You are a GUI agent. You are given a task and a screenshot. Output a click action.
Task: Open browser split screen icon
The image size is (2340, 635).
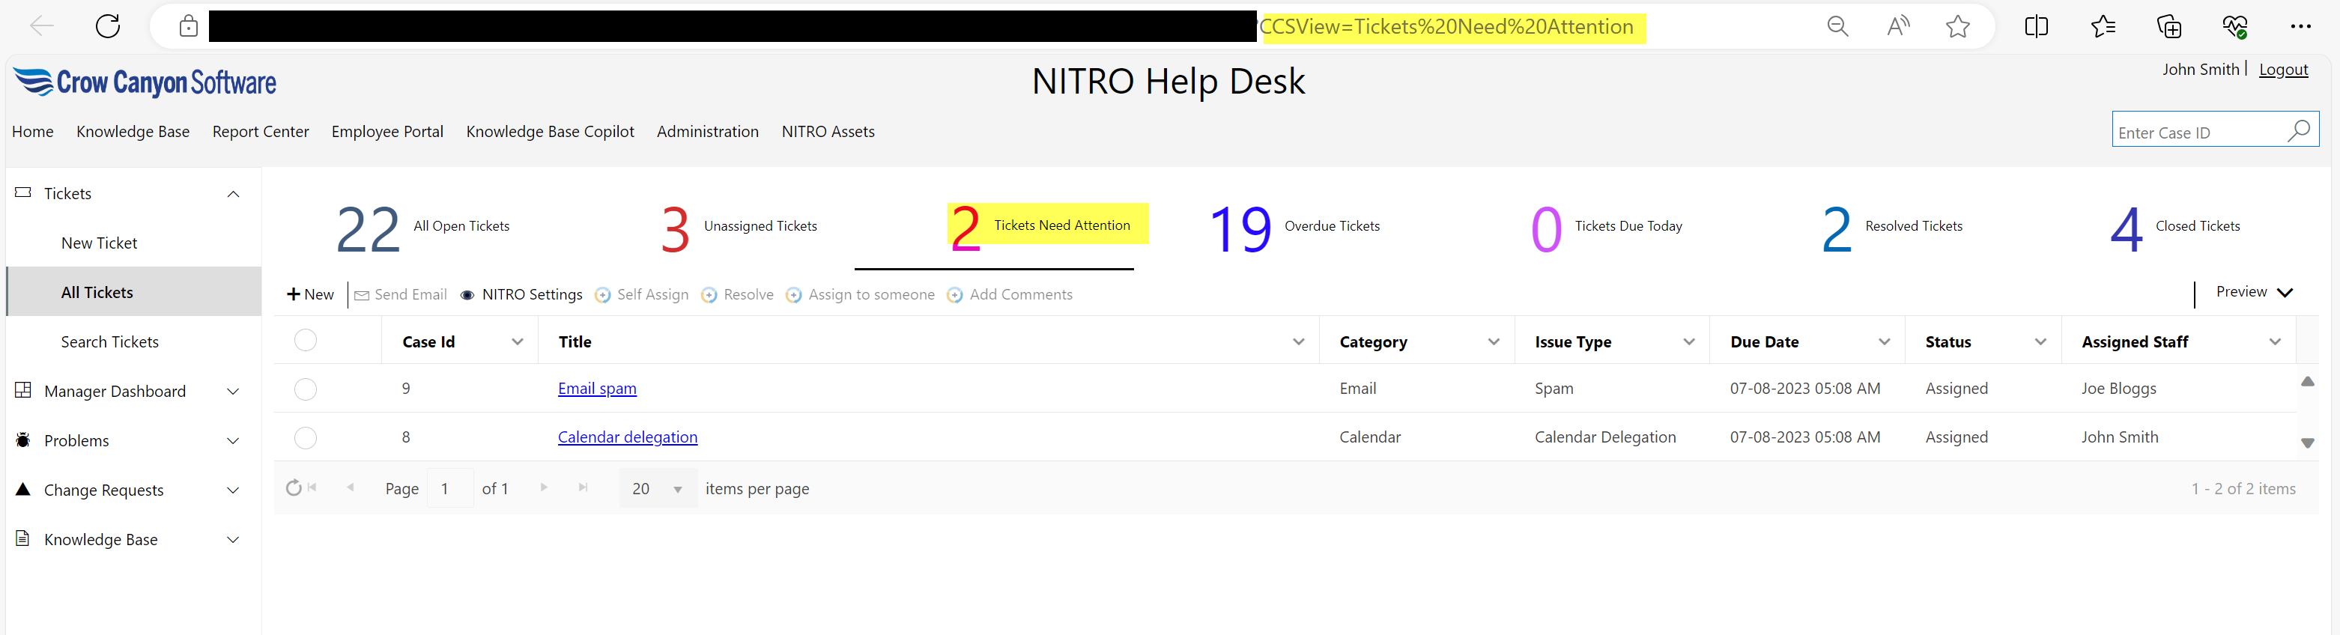click(2037, 26)
